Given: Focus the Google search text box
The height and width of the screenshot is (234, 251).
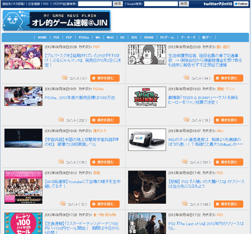Looking at the screenshot, I should [x=161, y=4].
